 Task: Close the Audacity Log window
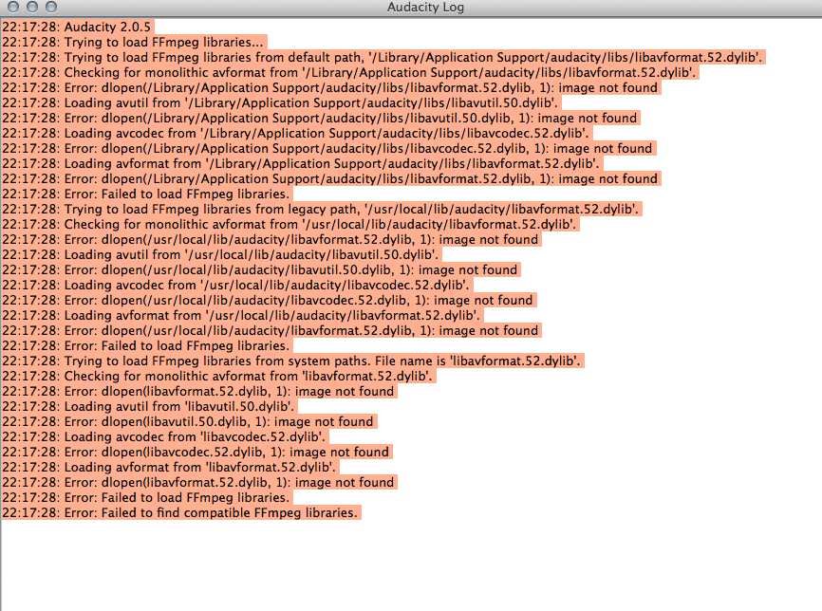coord(11,7)
